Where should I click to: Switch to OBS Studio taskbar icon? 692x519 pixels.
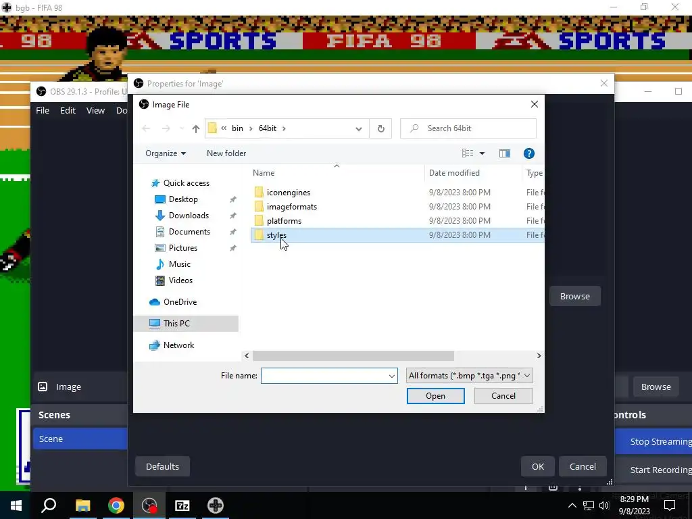[149, 505]
